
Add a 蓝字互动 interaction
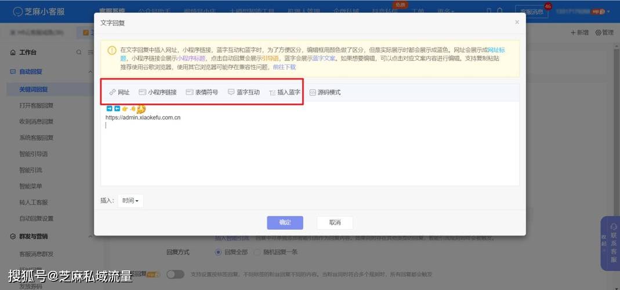point(244,92)
